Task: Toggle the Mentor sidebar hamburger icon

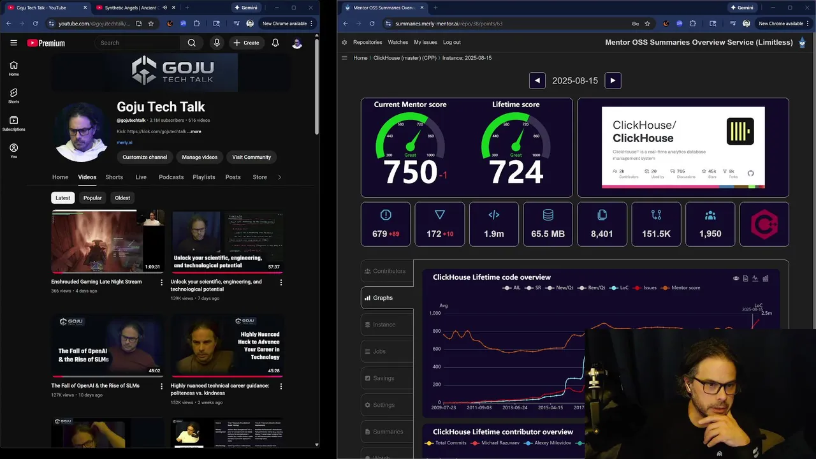Action: tap(344, 58)
